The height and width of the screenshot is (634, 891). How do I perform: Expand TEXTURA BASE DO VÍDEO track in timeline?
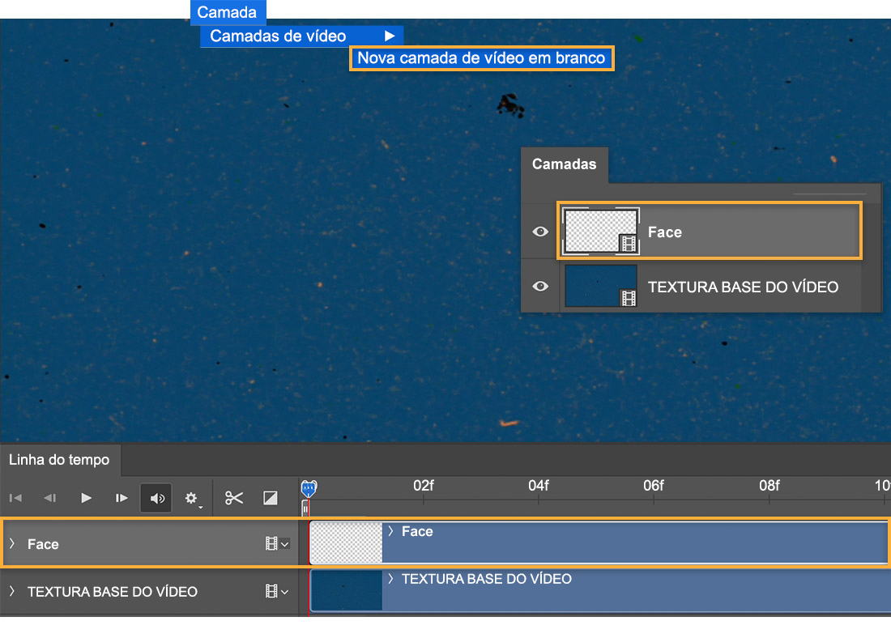tap(12, 591)
